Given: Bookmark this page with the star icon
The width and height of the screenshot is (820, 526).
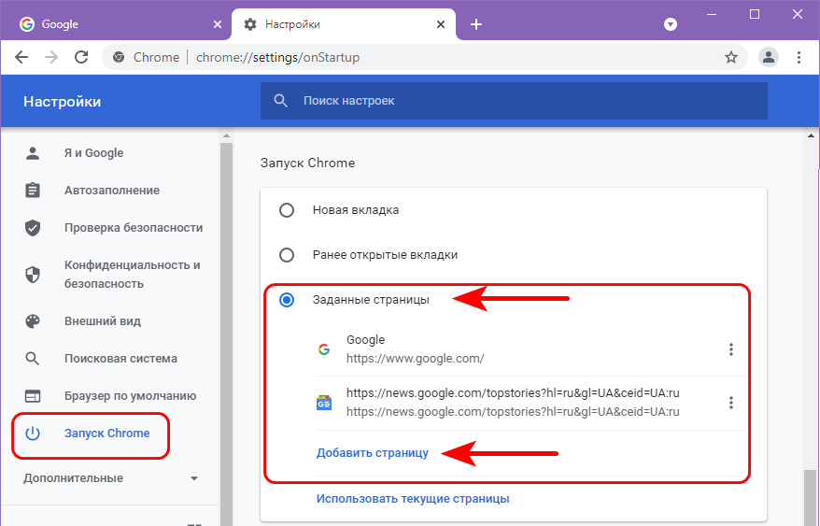Looking at the screenshot, I should point(731,57).
